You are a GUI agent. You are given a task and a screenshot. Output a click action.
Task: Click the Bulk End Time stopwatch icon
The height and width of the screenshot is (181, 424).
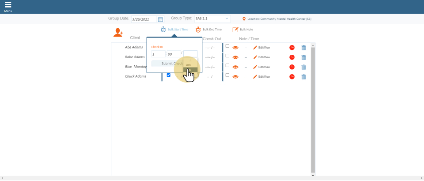coord(198,30)
